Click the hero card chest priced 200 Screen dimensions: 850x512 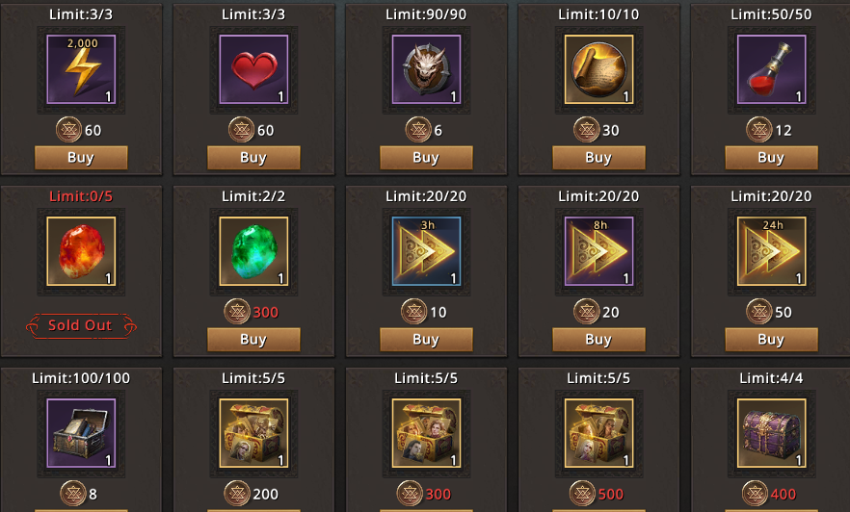pos(253,433)
